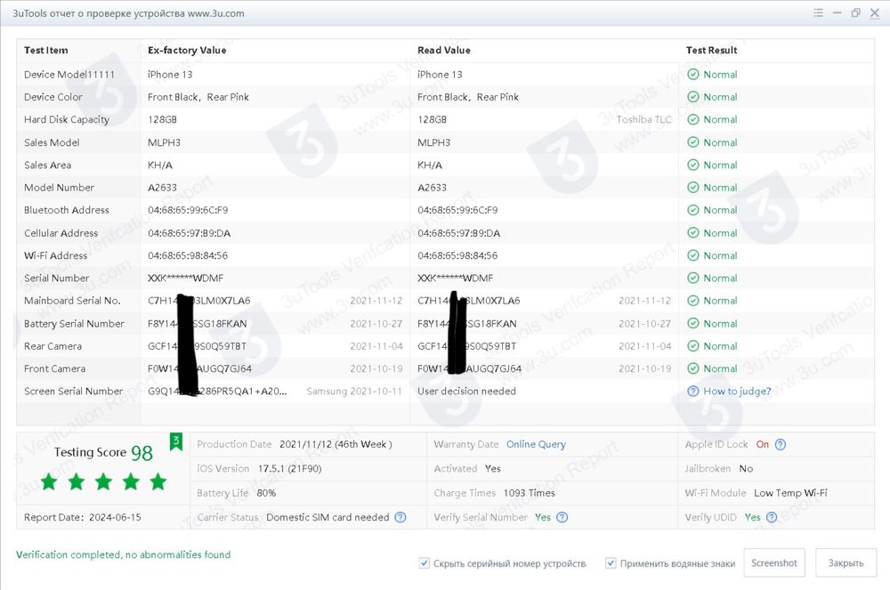Open the How to judge link
Image resolution: width=890 pixels, height=590 pixels.
(737, 391)
